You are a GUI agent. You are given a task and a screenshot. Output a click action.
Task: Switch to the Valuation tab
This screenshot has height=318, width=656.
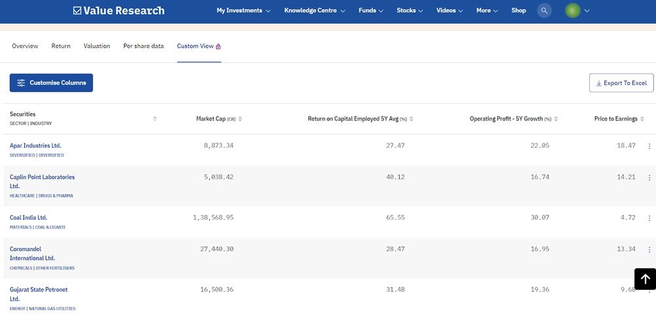coord(96,46)
